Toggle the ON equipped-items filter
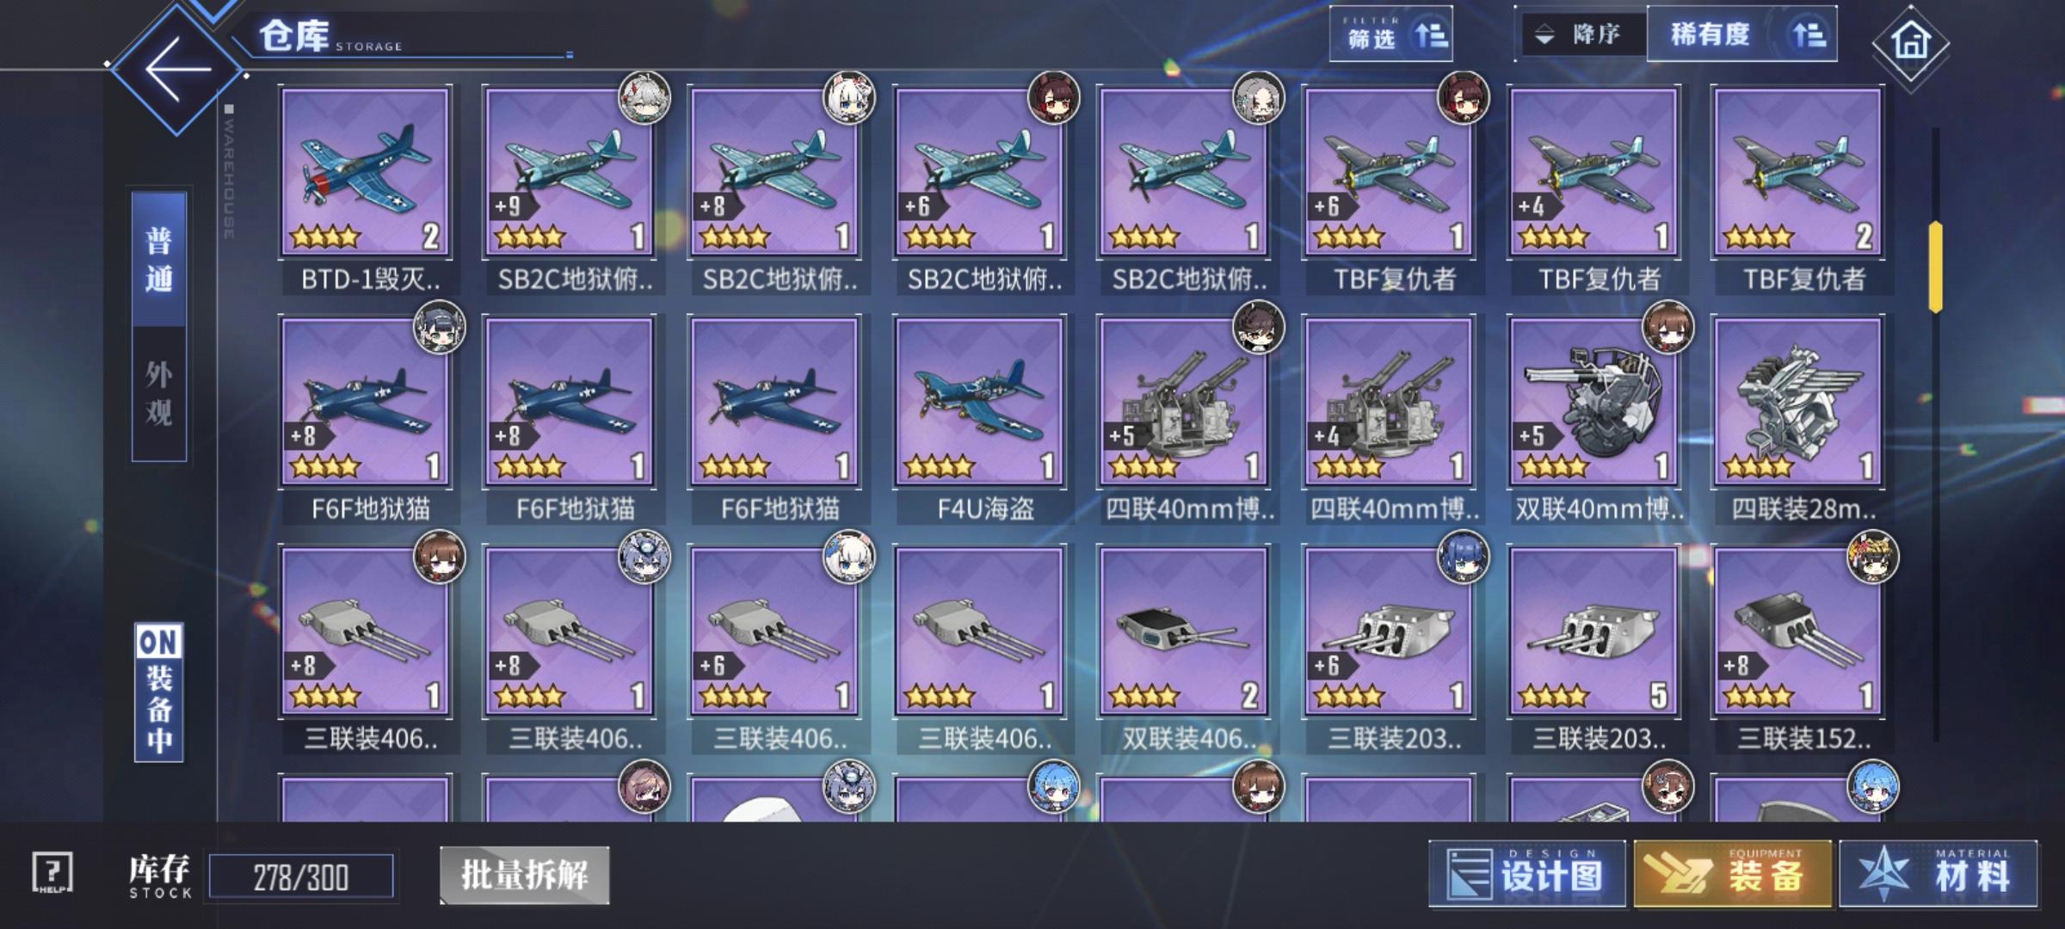 [159, 692]
